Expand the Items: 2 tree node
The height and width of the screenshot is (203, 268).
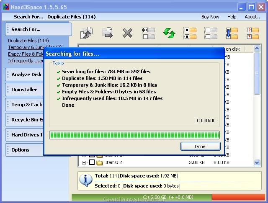(x=84, y=162)
